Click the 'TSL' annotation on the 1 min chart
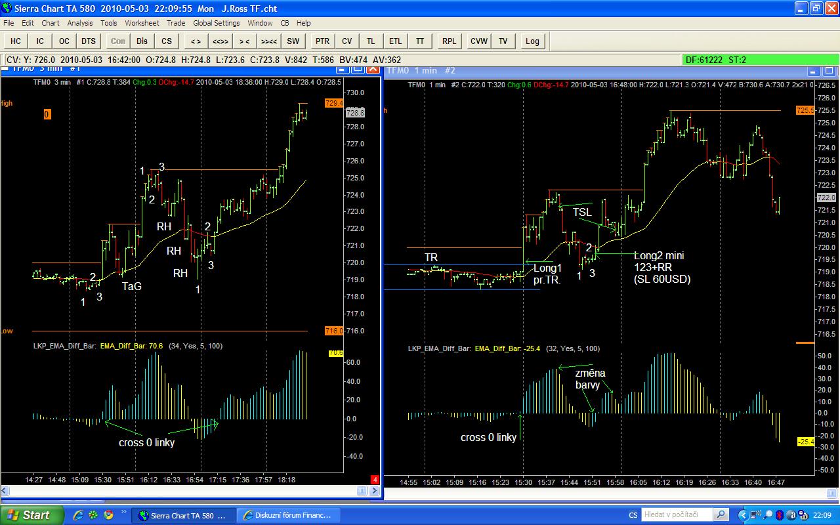 click(582, 212)
